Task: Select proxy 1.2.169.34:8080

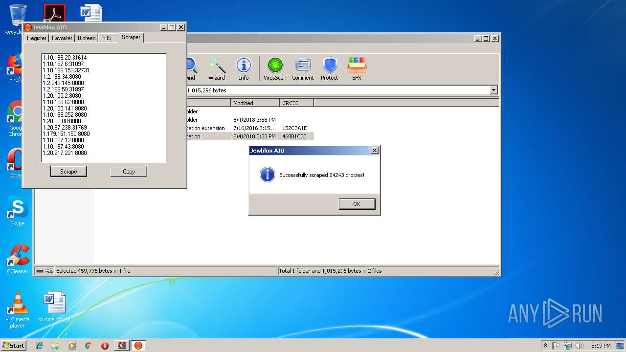Action: 62,77
